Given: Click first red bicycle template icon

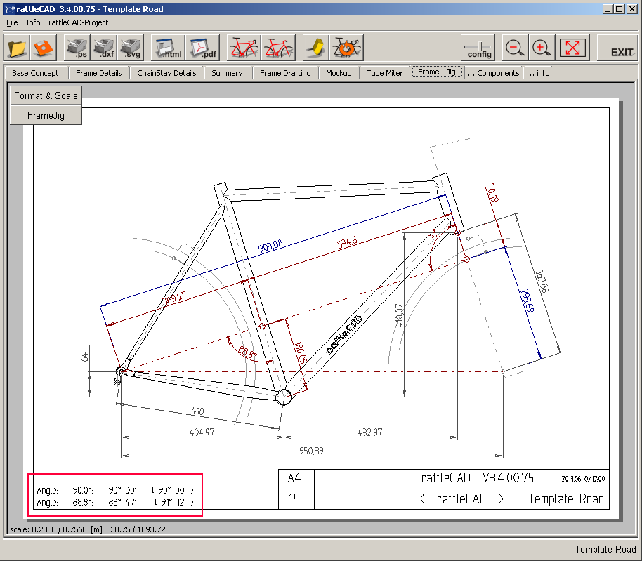Looking at the screenshot, I should [244, 48].
